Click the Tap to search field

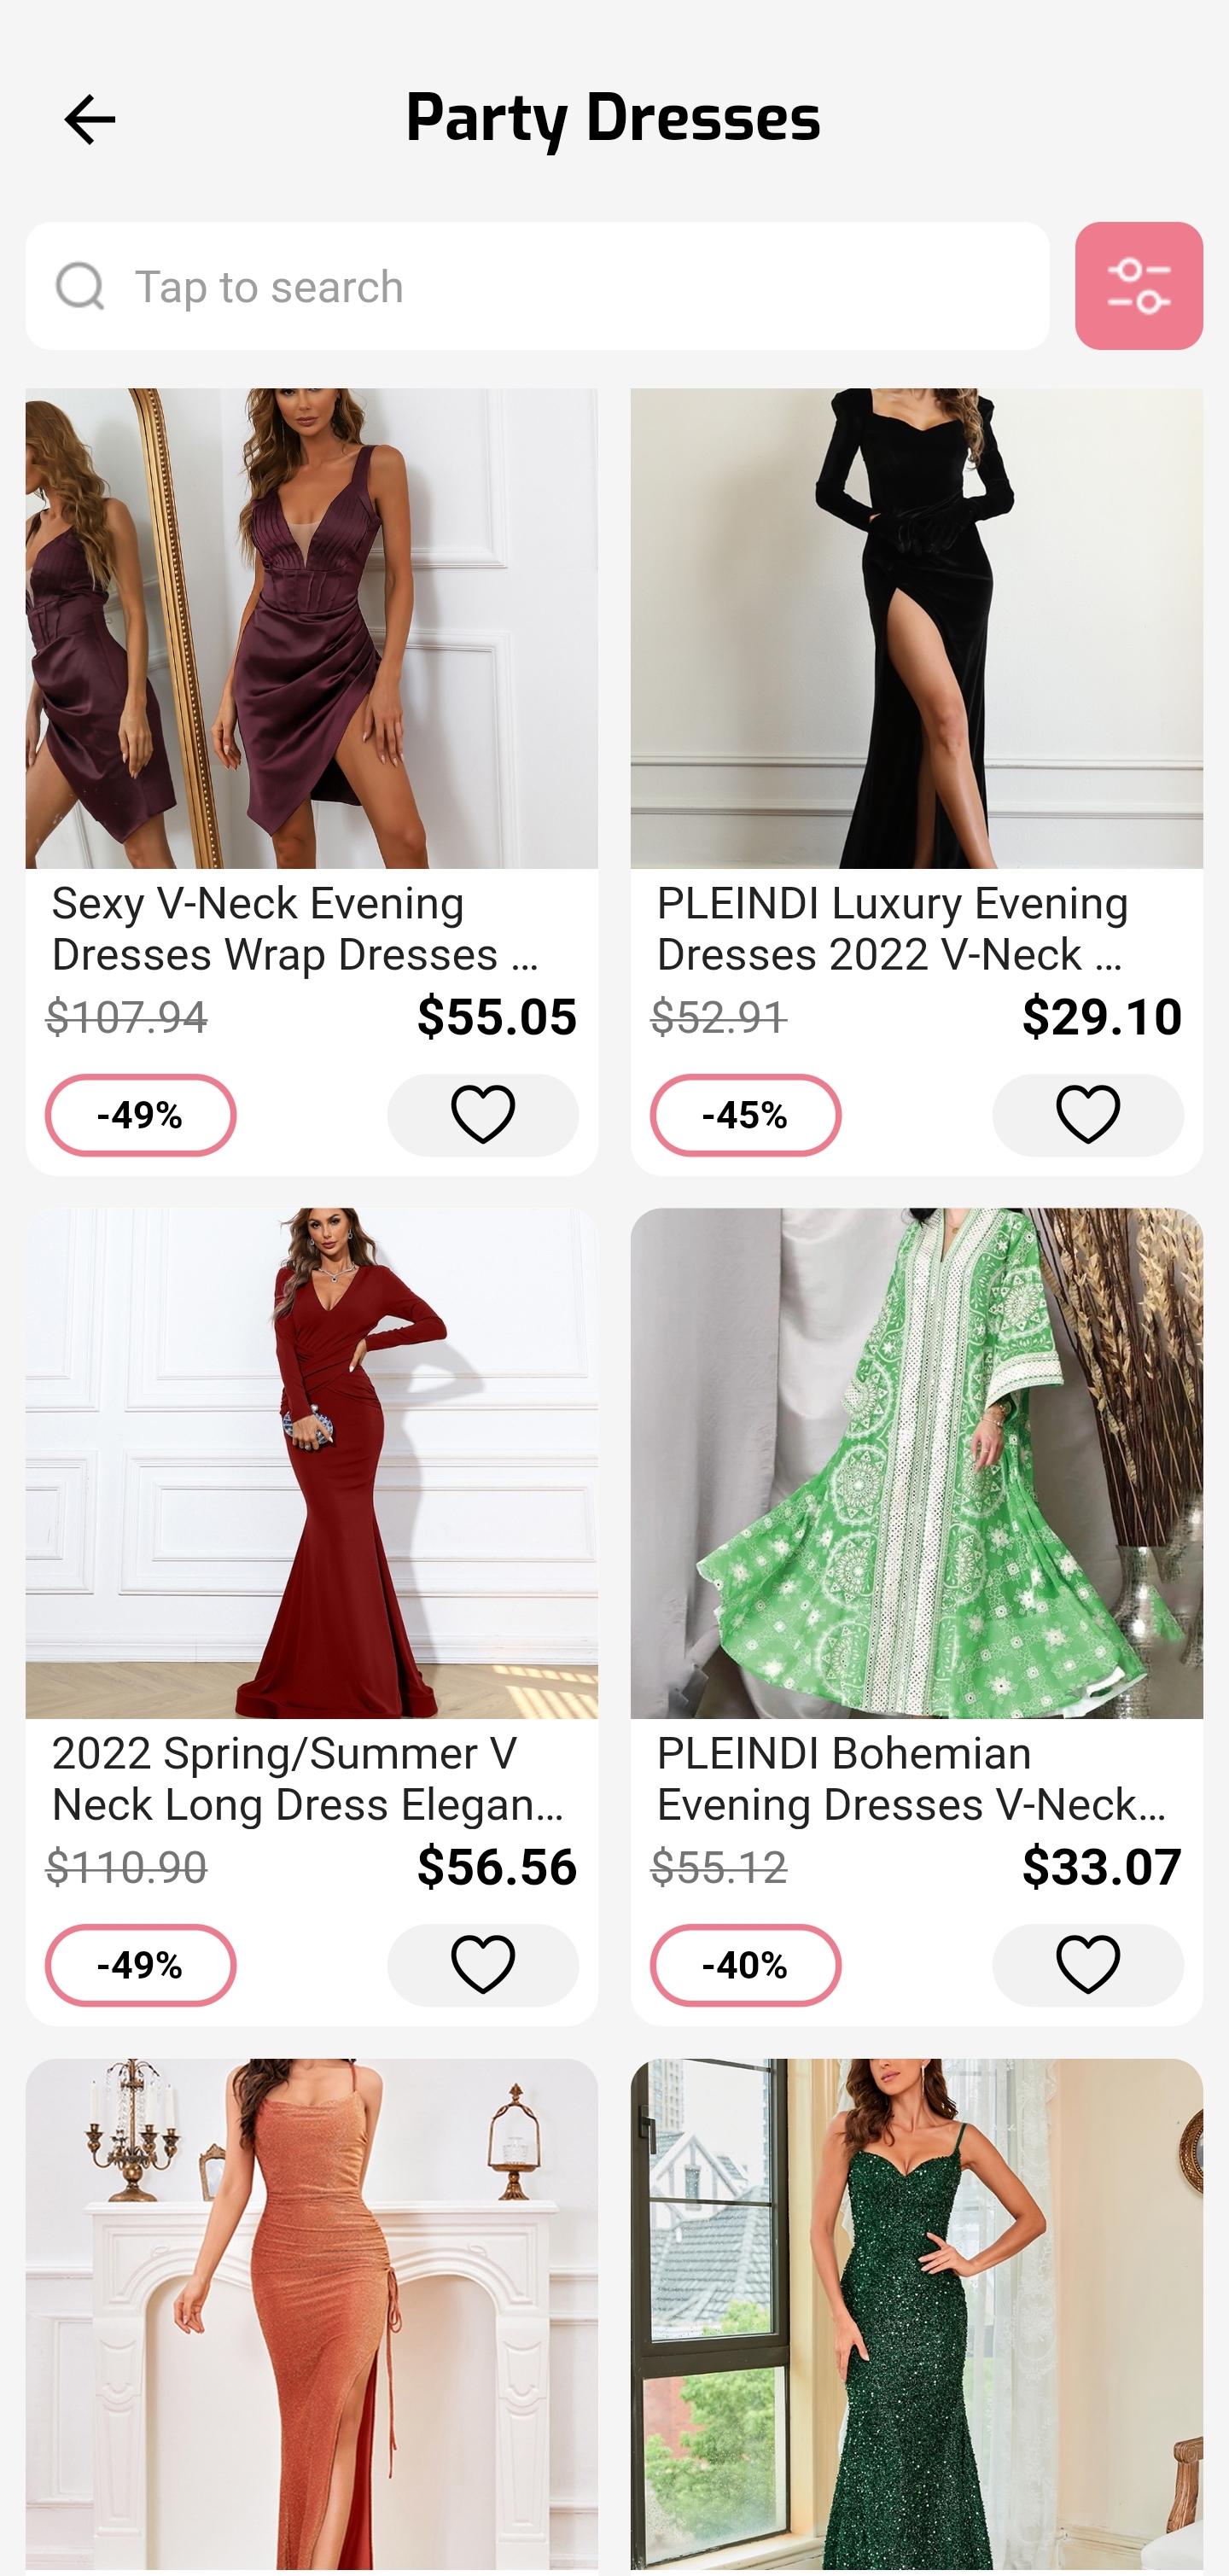point(537,286)
